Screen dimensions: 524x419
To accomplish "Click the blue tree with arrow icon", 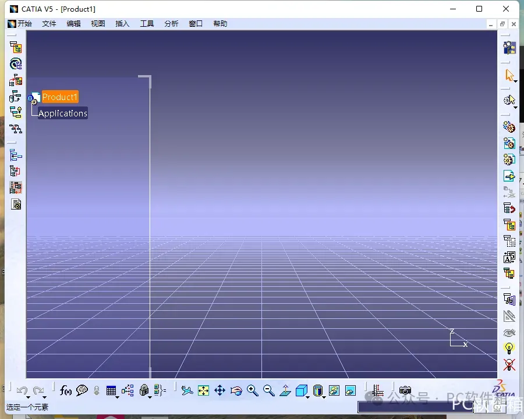I will (16, 155).
